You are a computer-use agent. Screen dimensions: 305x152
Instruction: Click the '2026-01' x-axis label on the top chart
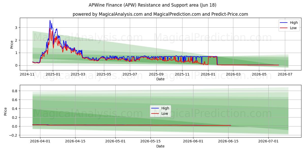click(x=208, y=74)
